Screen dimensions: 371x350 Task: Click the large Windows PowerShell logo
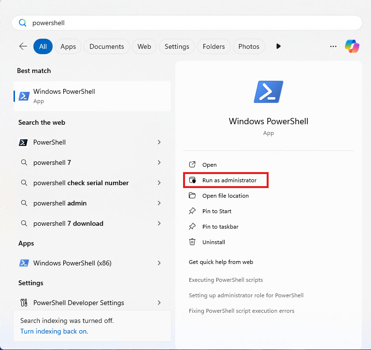(x=268, y=92)
